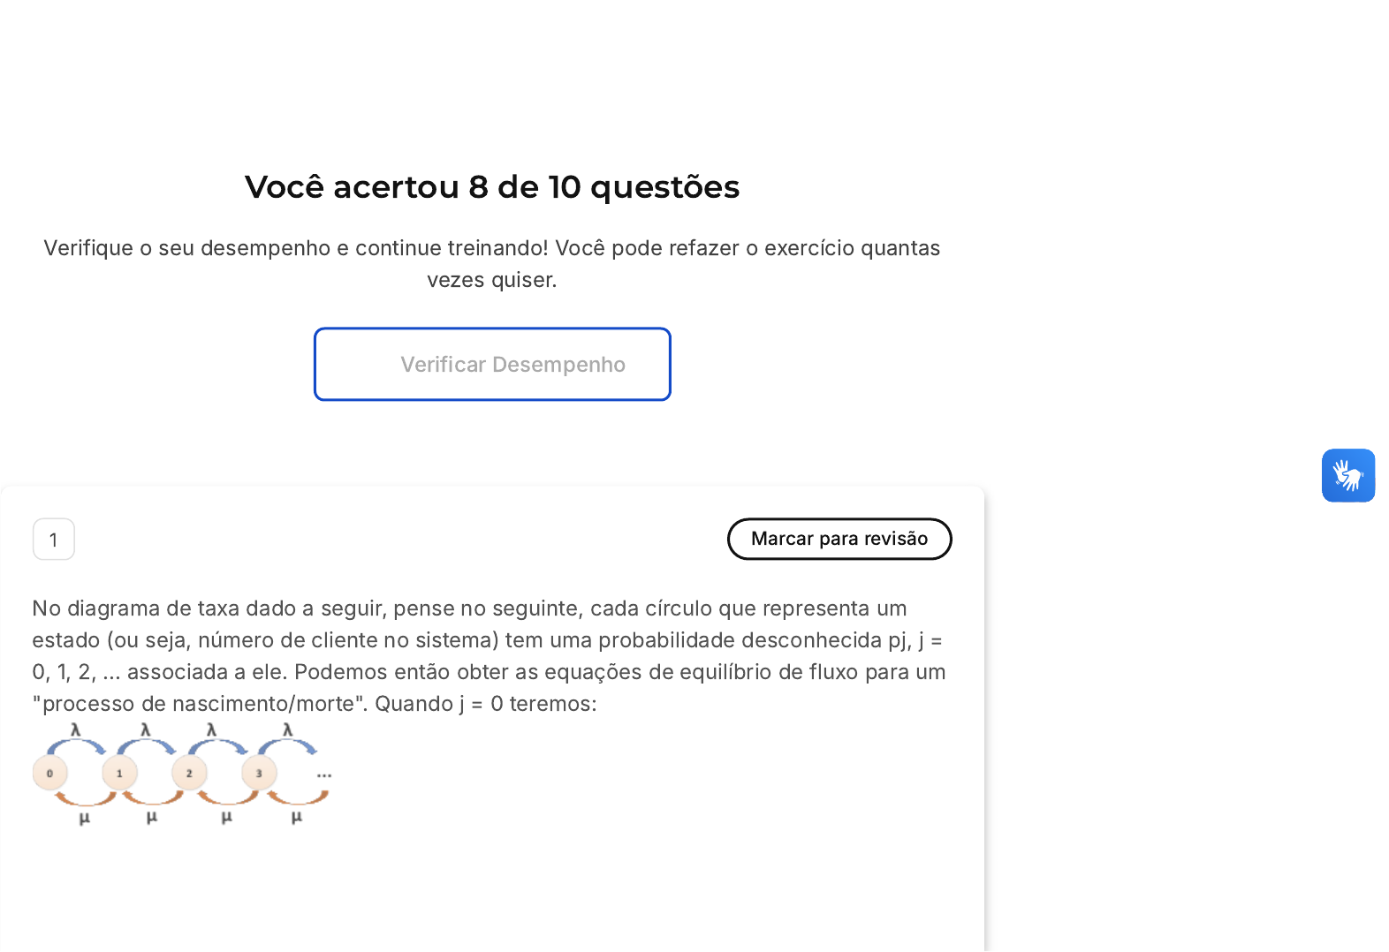This screenshot has height=952, width=1389.
Task: Click state 1 circle in diagram
Action: 119,773
